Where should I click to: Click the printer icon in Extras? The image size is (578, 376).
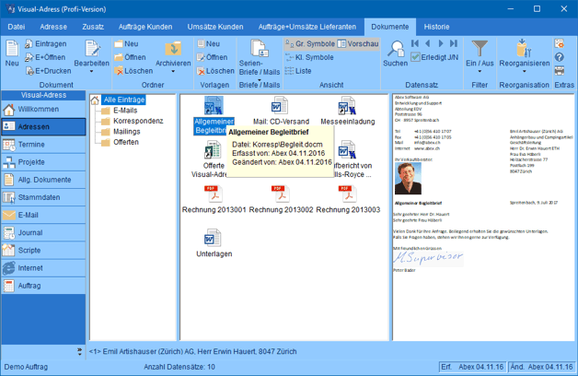(x=560, y=70)
